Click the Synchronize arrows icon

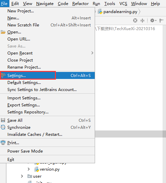tap(3, 127)
